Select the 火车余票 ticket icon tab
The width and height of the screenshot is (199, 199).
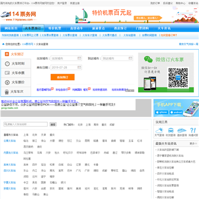(7, 73)
